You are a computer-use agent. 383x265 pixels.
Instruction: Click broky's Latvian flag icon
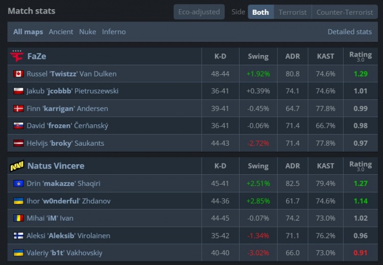pyautogui.click(x=19, y=143)
